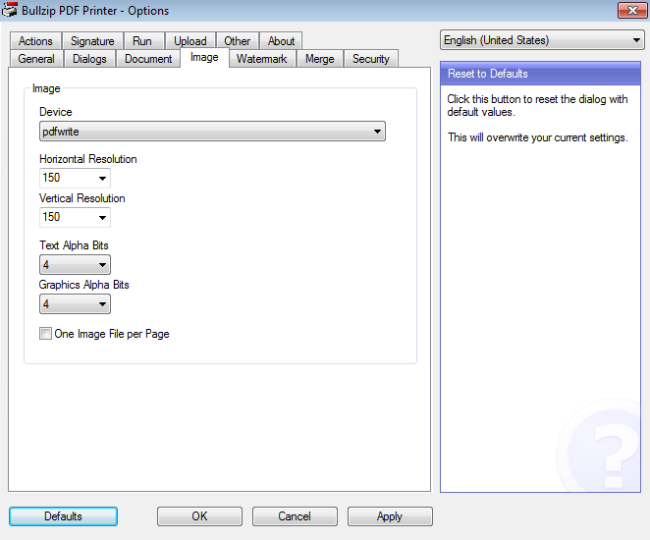The height and width of the screenshot is (540, 650).
Task: Click the Text Alpha Bits label
Action: pos(74,245)
